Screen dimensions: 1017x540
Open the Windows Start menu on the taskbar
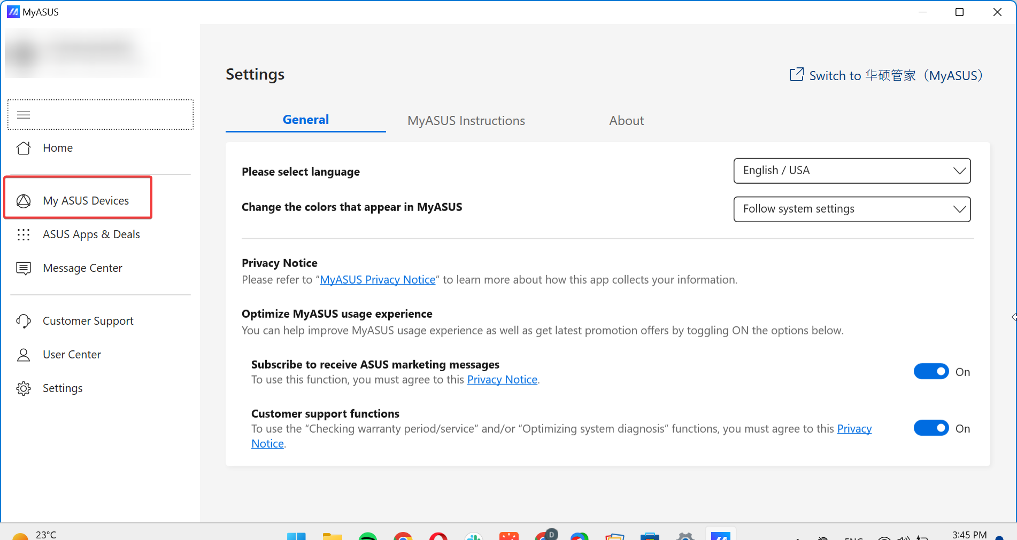point(296,536)
